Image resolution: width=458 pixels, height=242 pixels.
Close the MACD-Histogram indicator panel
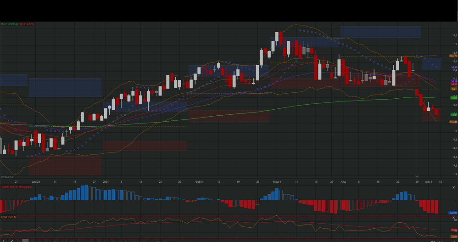pyautogui.click(x=453, y=187)
